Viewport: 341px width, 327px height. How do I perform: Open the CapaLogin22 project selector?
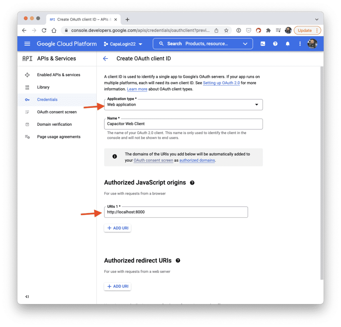pos(124,44)
